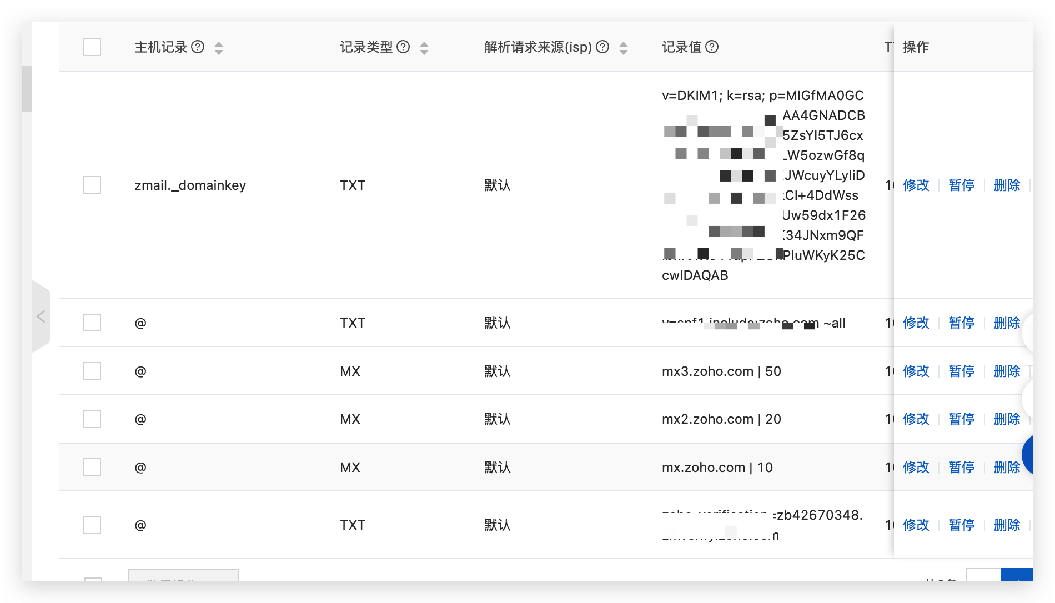Click the mx3.zoho.com | 50 record value
1055x603 pixels.
[x=721, y=371]
